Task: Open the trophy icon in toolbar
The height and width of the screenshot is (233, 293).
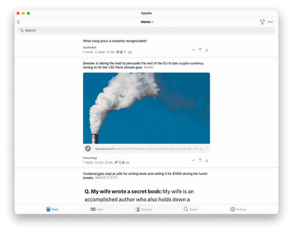Action: [263, 22]
